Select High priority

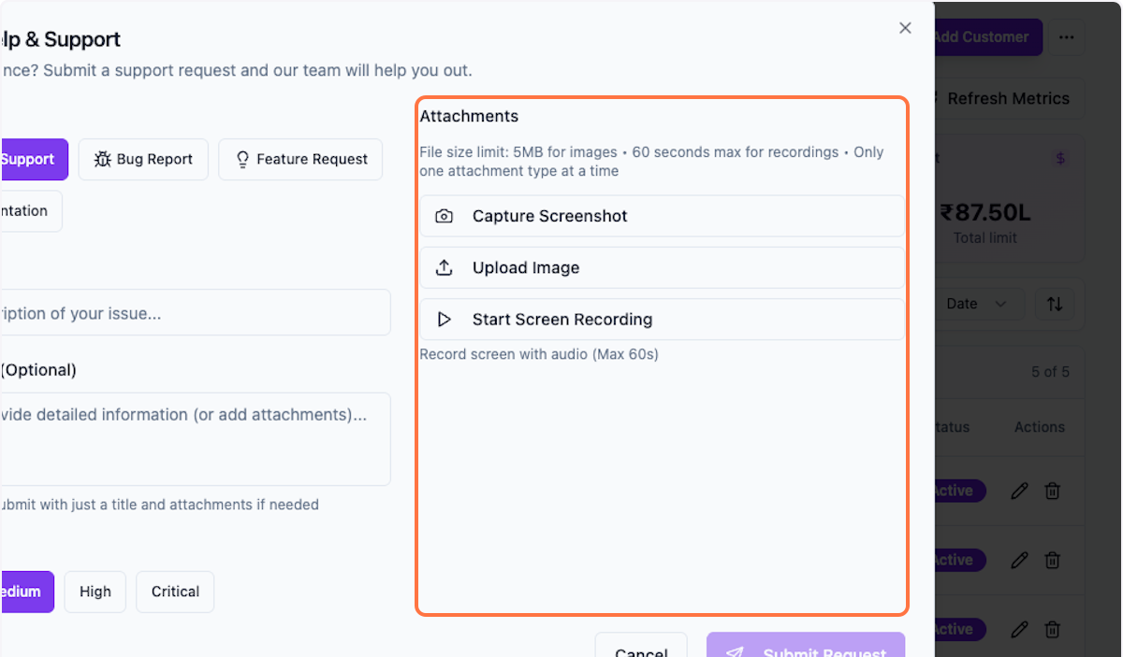(95, 592)
